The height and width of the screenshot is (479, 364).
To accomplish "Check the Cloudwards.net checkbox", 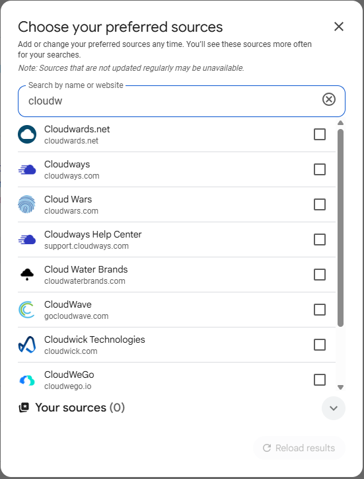I will pos(320,134).
